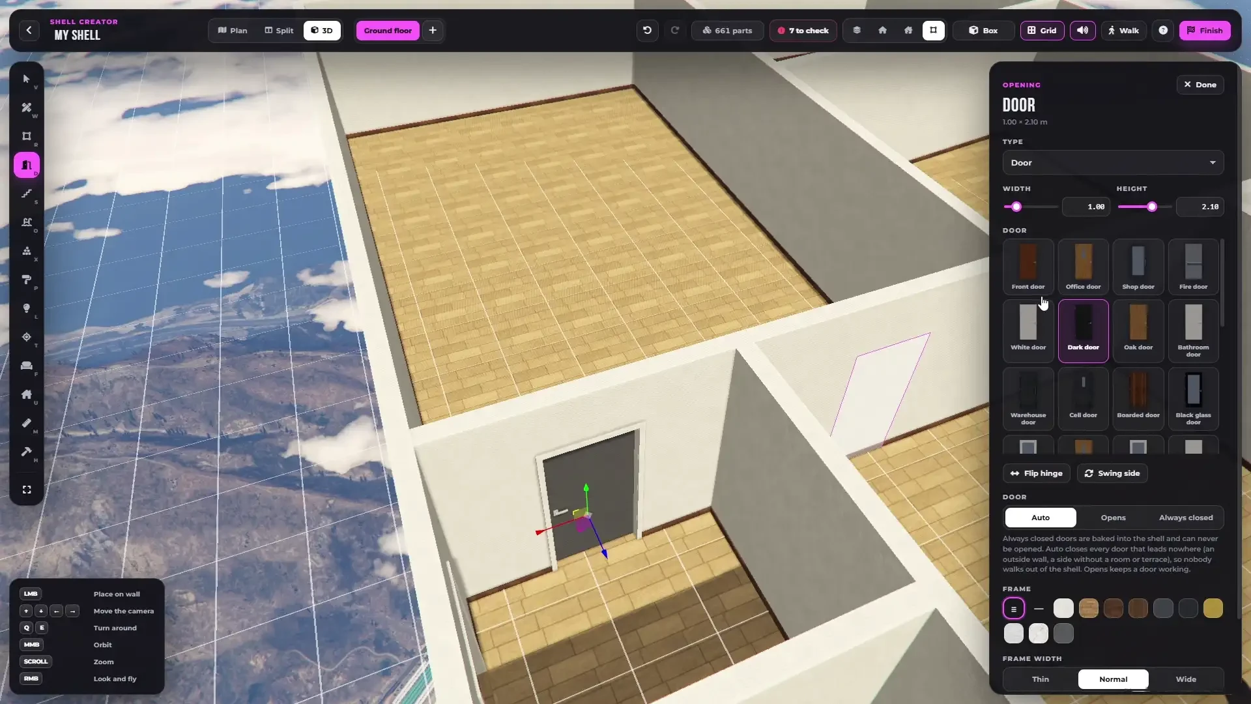Click the Flip hinge button

(1036, 473)
